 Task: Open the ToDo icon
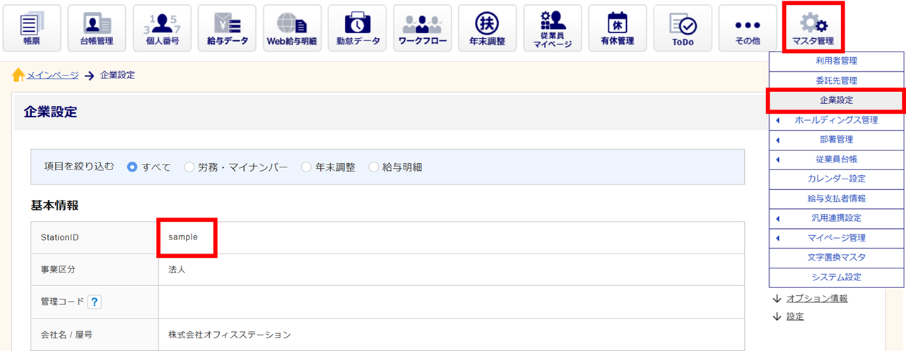682,28
